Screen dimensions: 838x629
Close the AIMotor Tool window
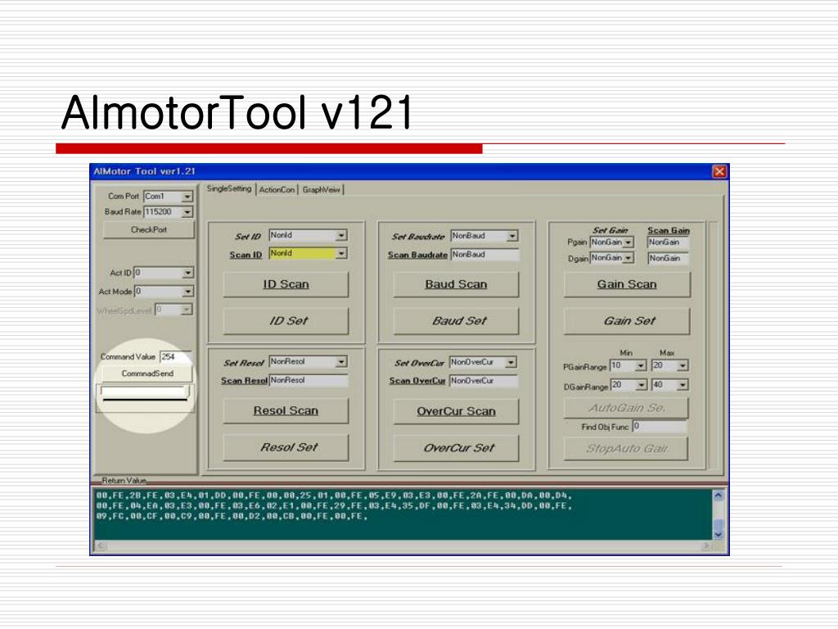[x=719, y=172]
